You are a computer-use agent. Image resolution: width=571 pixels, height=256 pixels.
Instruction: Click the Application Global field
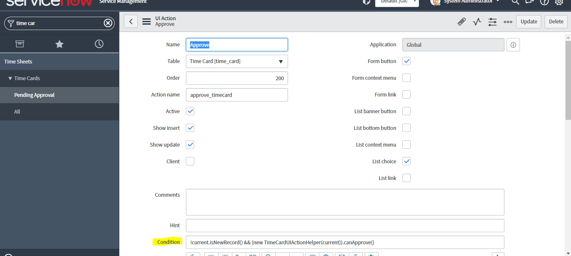[453, 45]
